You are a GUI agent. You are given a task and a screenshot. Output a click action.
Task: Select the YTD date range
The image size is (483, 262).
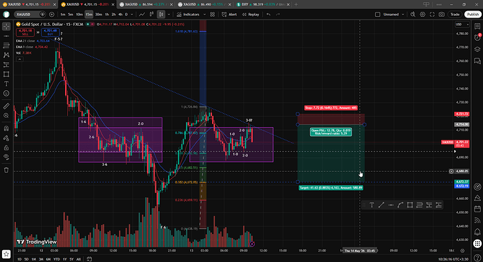pyautogui.click(x=57, y=259)
